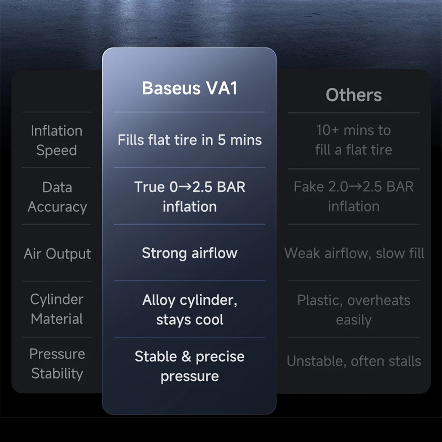Screen dimensions: 442x442
Task: Click the word "inflation" under Fake 2.0→2.5 BAR
Action: (x=354, y=206)
